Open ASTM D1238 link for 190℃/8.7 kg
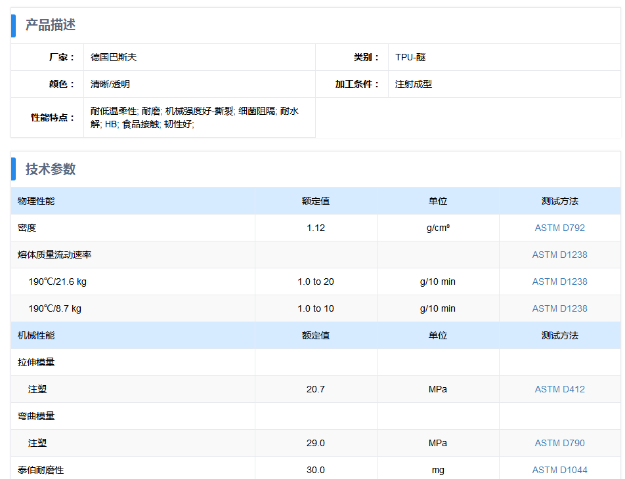 (559, 308)
